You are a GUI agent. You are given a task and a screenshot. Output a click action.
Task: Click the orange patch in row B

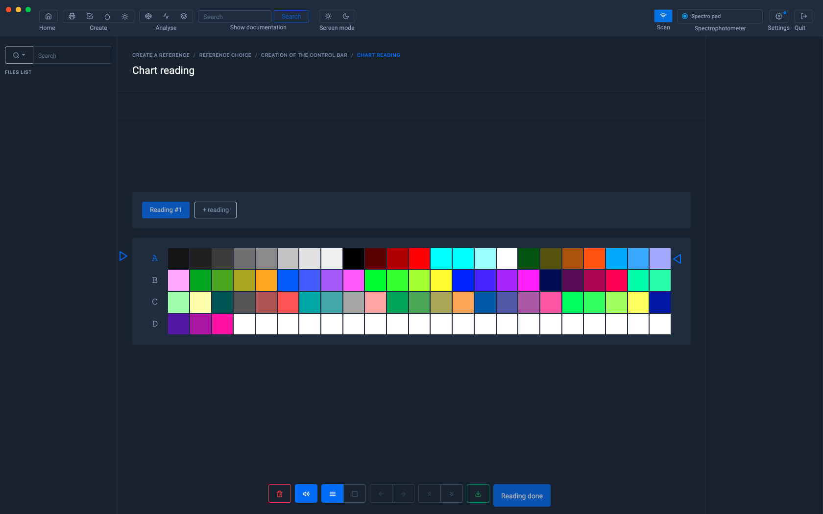click(x=266, y=280)
